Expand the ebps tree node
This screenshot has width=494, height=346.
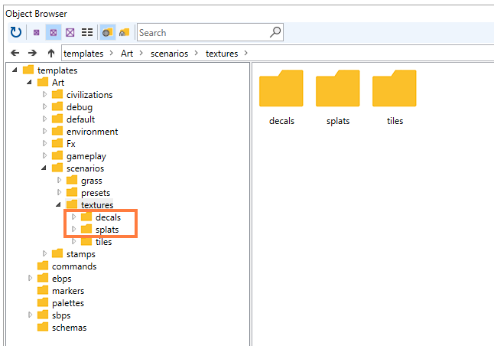point(30,278)
